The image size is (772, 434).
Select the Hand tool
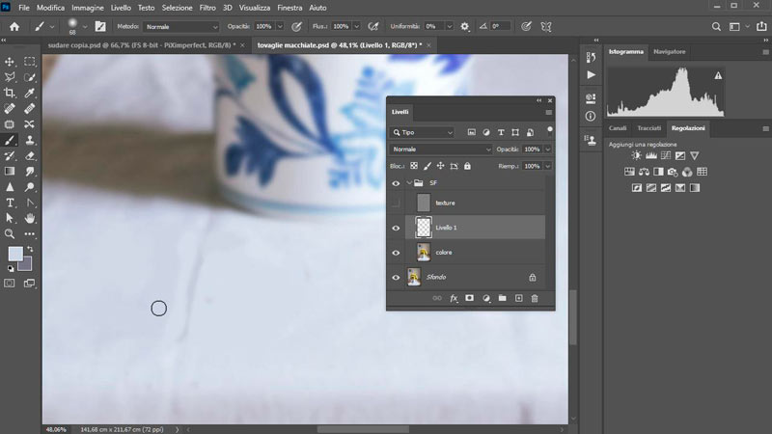click(x=30, y=218)
